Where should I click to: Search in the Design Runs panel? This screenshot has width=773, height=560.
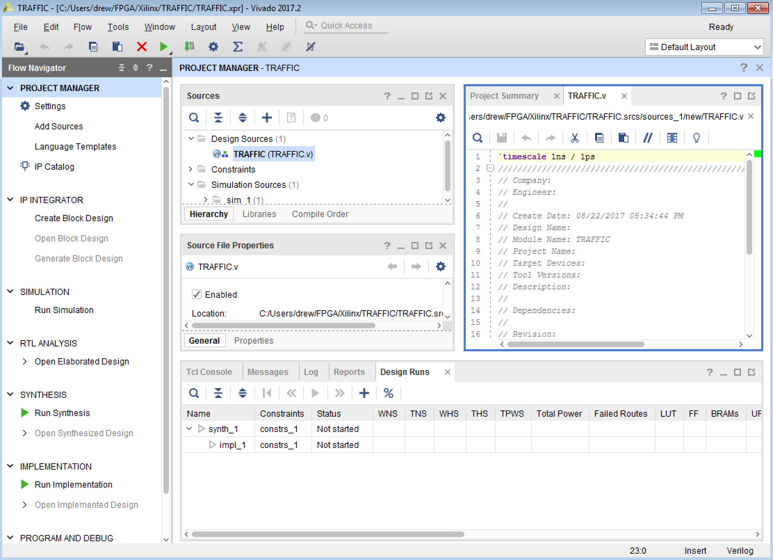pos(194,393)
